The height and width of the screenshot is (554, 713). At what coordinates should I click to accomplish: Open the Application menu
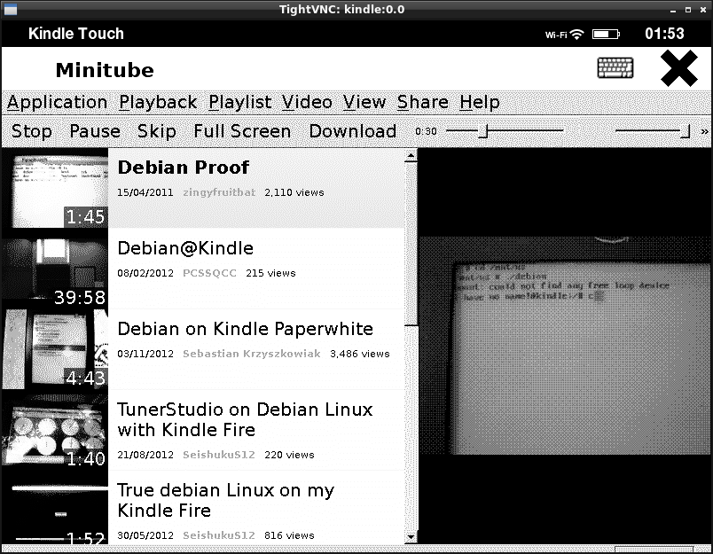tap(58, 103)
